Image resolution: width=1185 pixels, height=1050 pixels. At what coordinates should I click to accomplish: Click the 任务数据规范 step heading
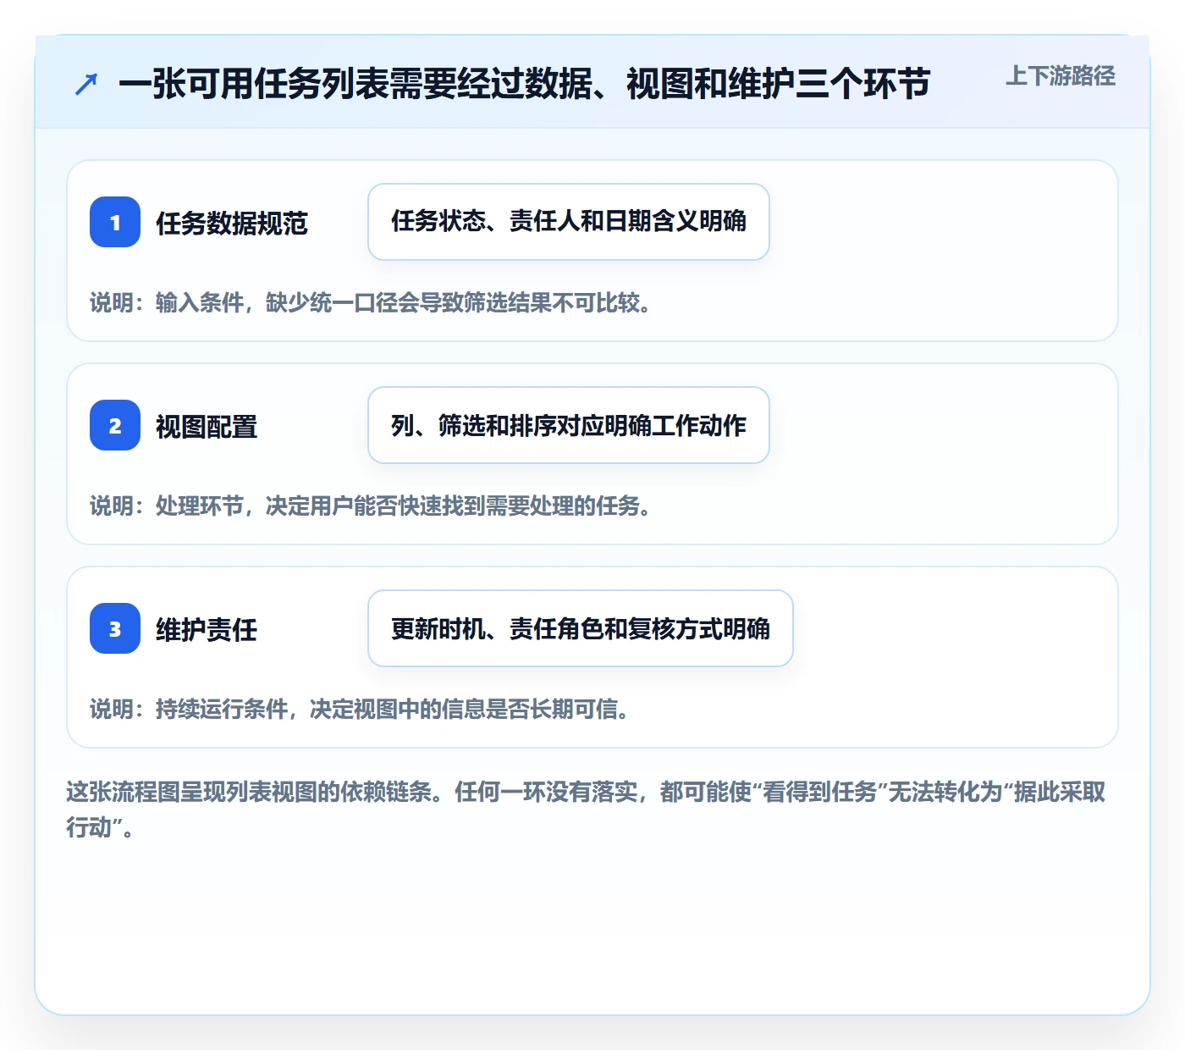point(232,224)
